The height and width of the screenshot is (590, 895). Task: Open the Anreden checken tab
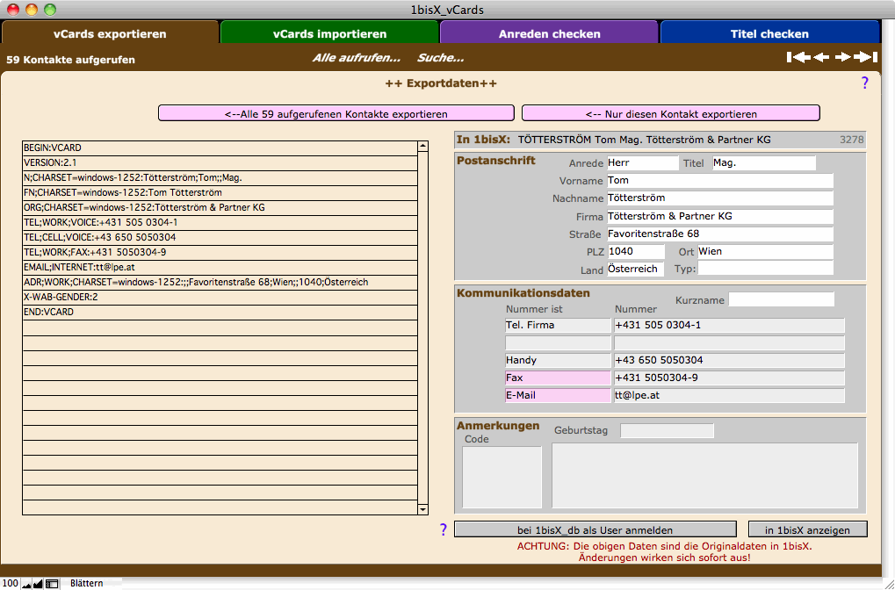coord(549,33)
